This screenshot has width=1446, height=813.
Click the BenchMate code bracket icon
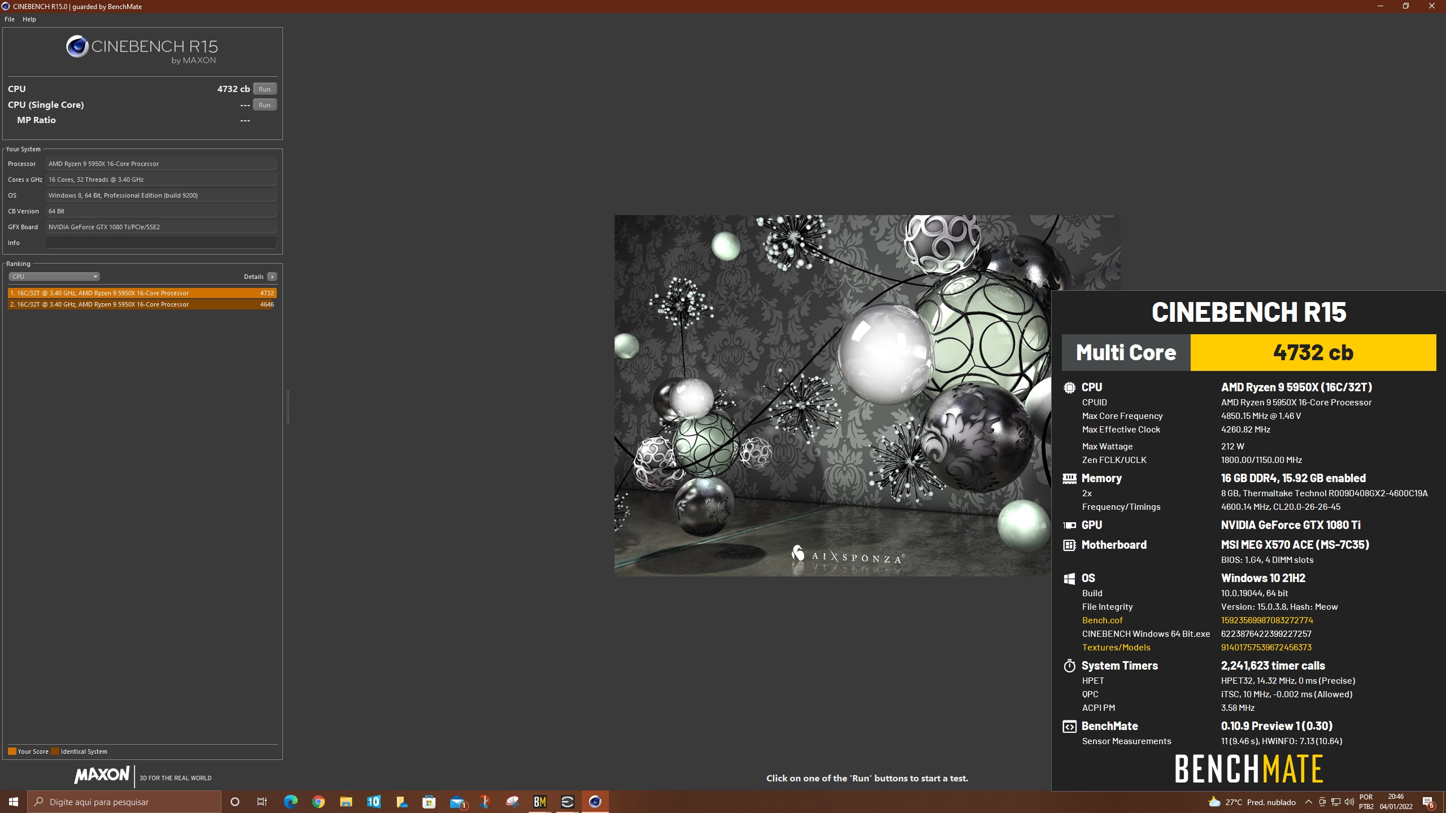click(1069, 727)
